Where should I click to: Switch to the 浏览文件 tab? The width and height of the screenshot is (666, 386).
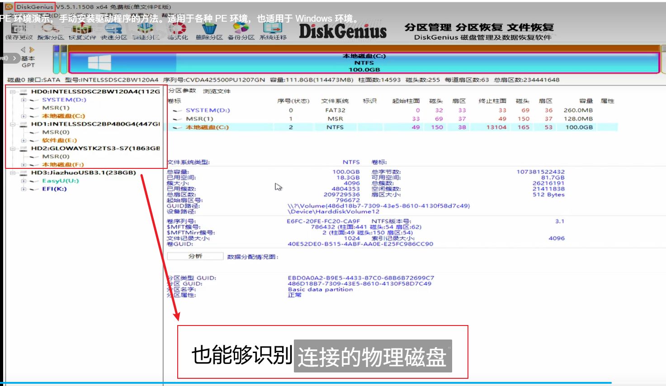(x=217, y=91)
